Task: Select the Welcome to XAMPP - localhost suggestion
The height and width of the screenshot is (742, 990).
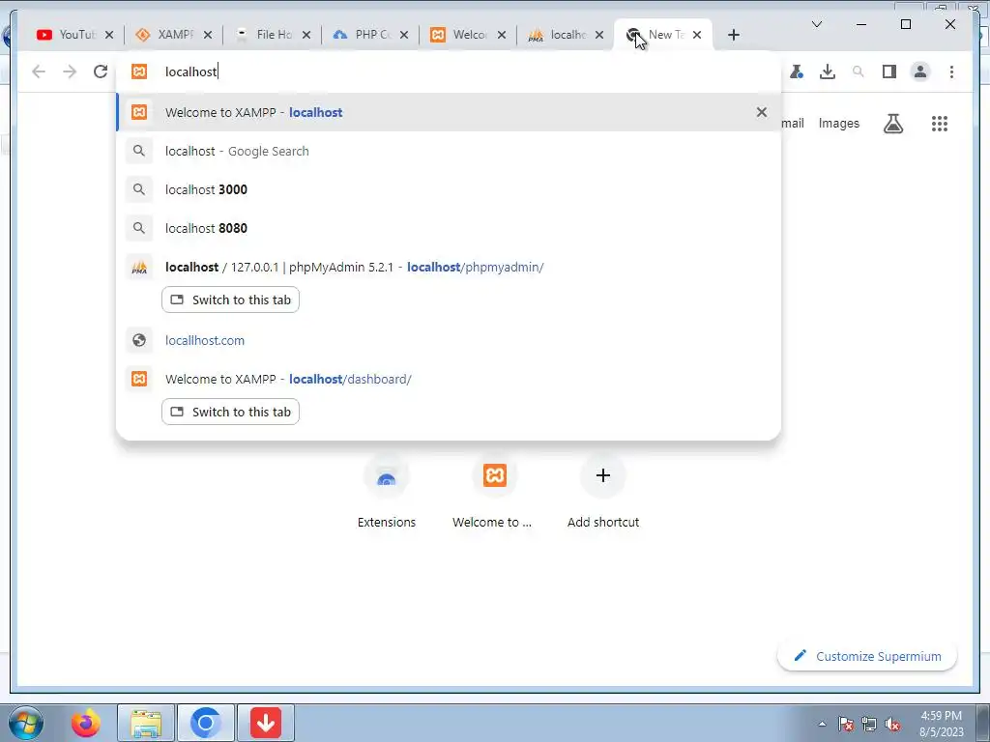Action: click(x=449, y=112)
